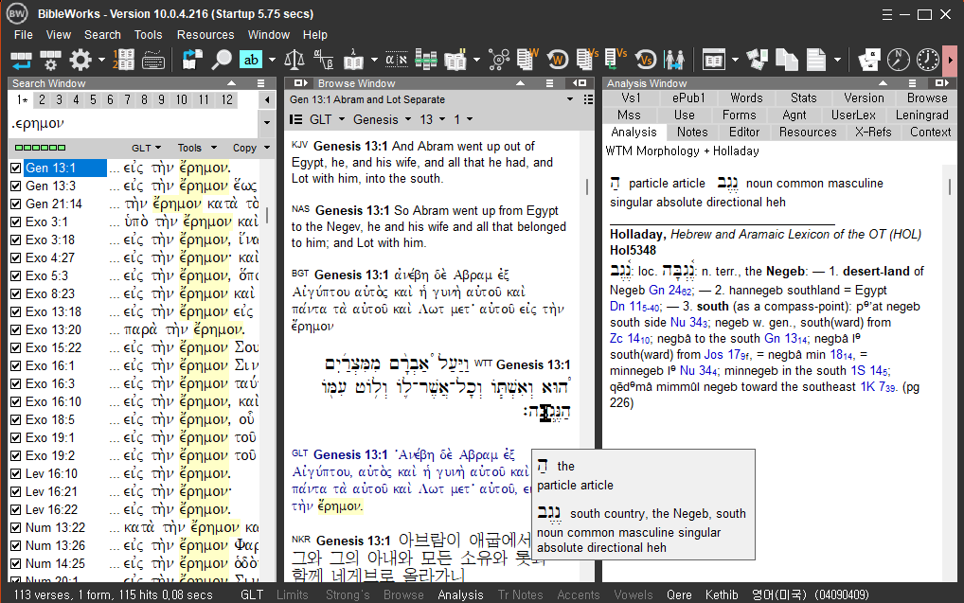
Task: Click the word list 'W' pages icon
Action: pos(527,59)
